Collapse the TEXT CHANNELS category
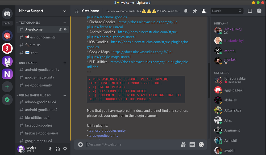266x155 pixels. (28, 23)
